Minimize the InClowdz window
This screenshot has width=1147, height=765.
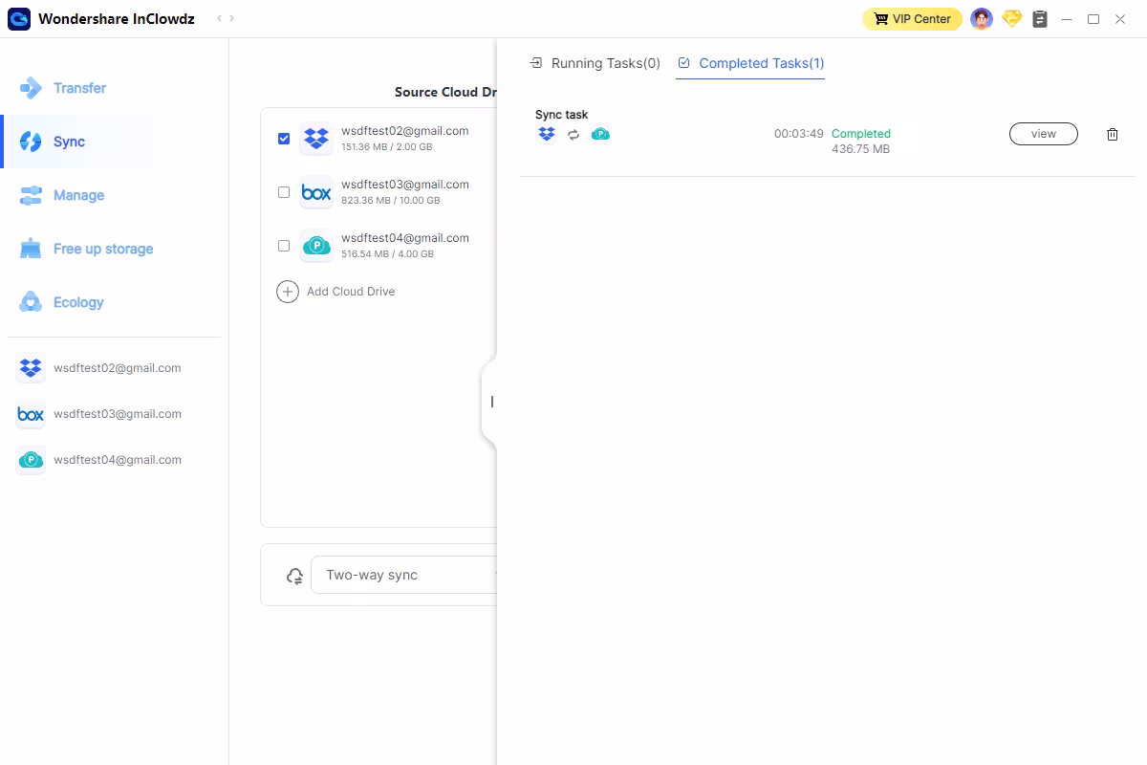(1067, 19)
